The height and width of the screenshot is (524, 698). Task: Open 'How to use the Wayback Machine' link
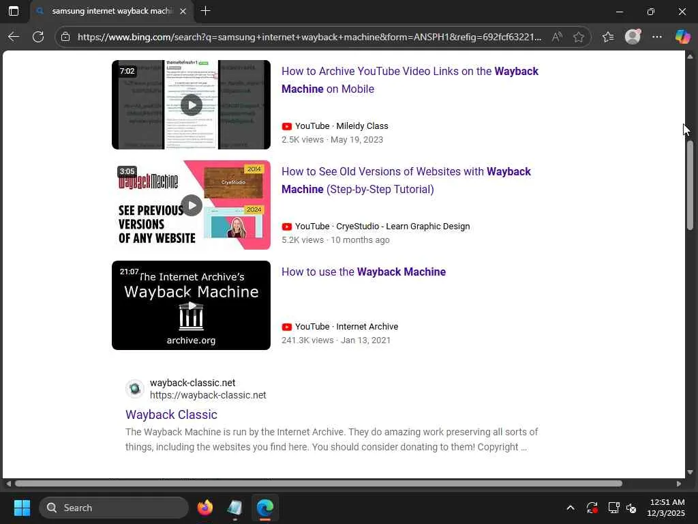coord(363,272)
